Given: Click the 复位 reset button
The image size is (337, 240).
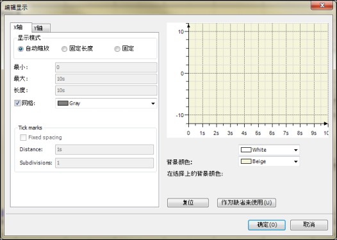Looking at the screenshot, I should click(x=188, y=203).
